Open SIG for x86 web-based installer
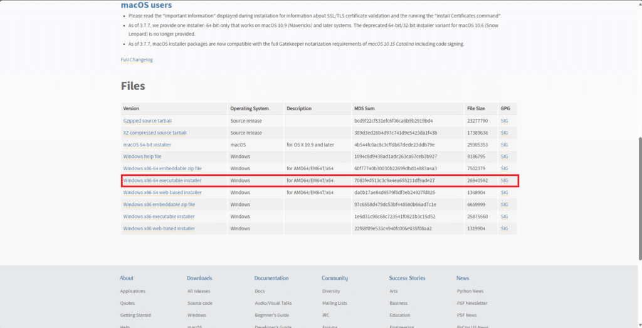The height and width of the screenshot is (328, 642). 504,228
